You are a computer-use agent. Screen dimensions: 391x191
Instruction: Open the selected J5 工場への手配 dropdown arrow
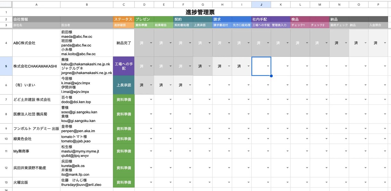268,66
